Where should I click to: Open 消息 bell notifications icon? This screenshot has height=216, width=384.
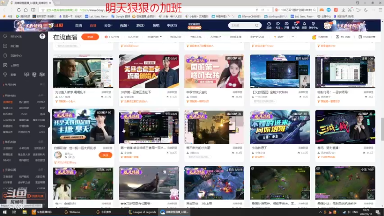[x=304, y=25]
